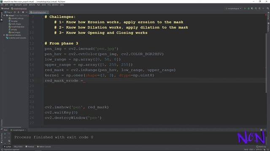Click the '# From phase 3' comment

tap(61, 43)
